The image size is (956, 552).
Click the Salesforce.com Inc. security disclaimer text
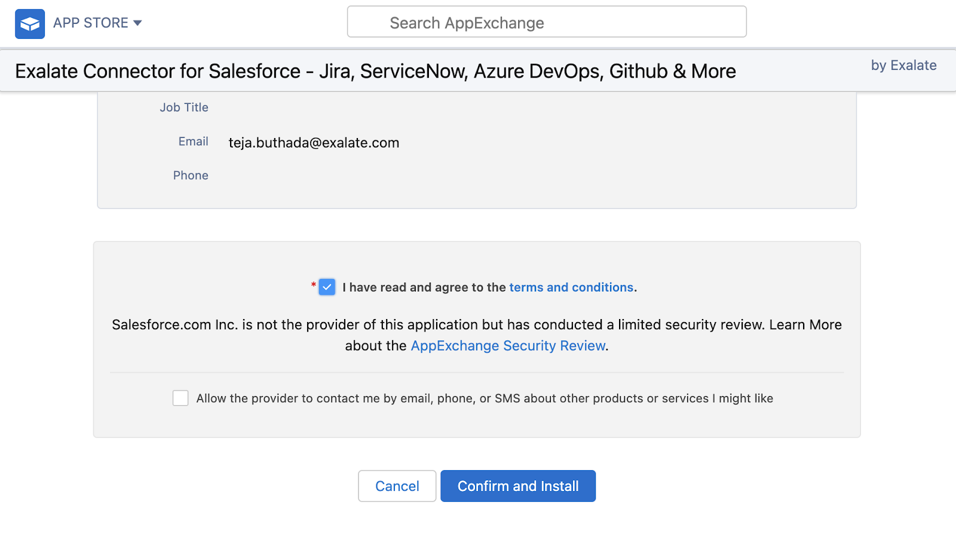477,335
